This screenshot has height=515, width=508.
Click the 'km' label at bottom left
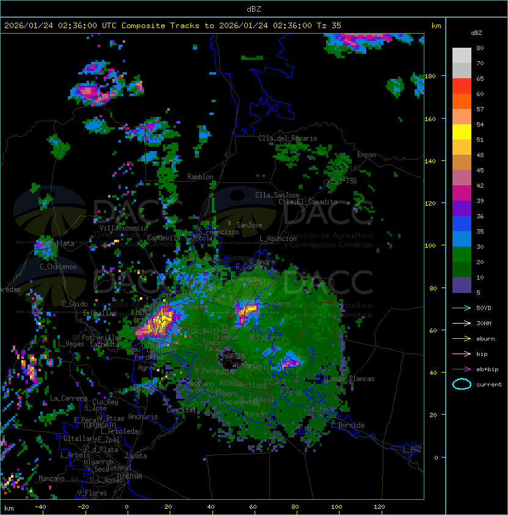click(9, 508)
